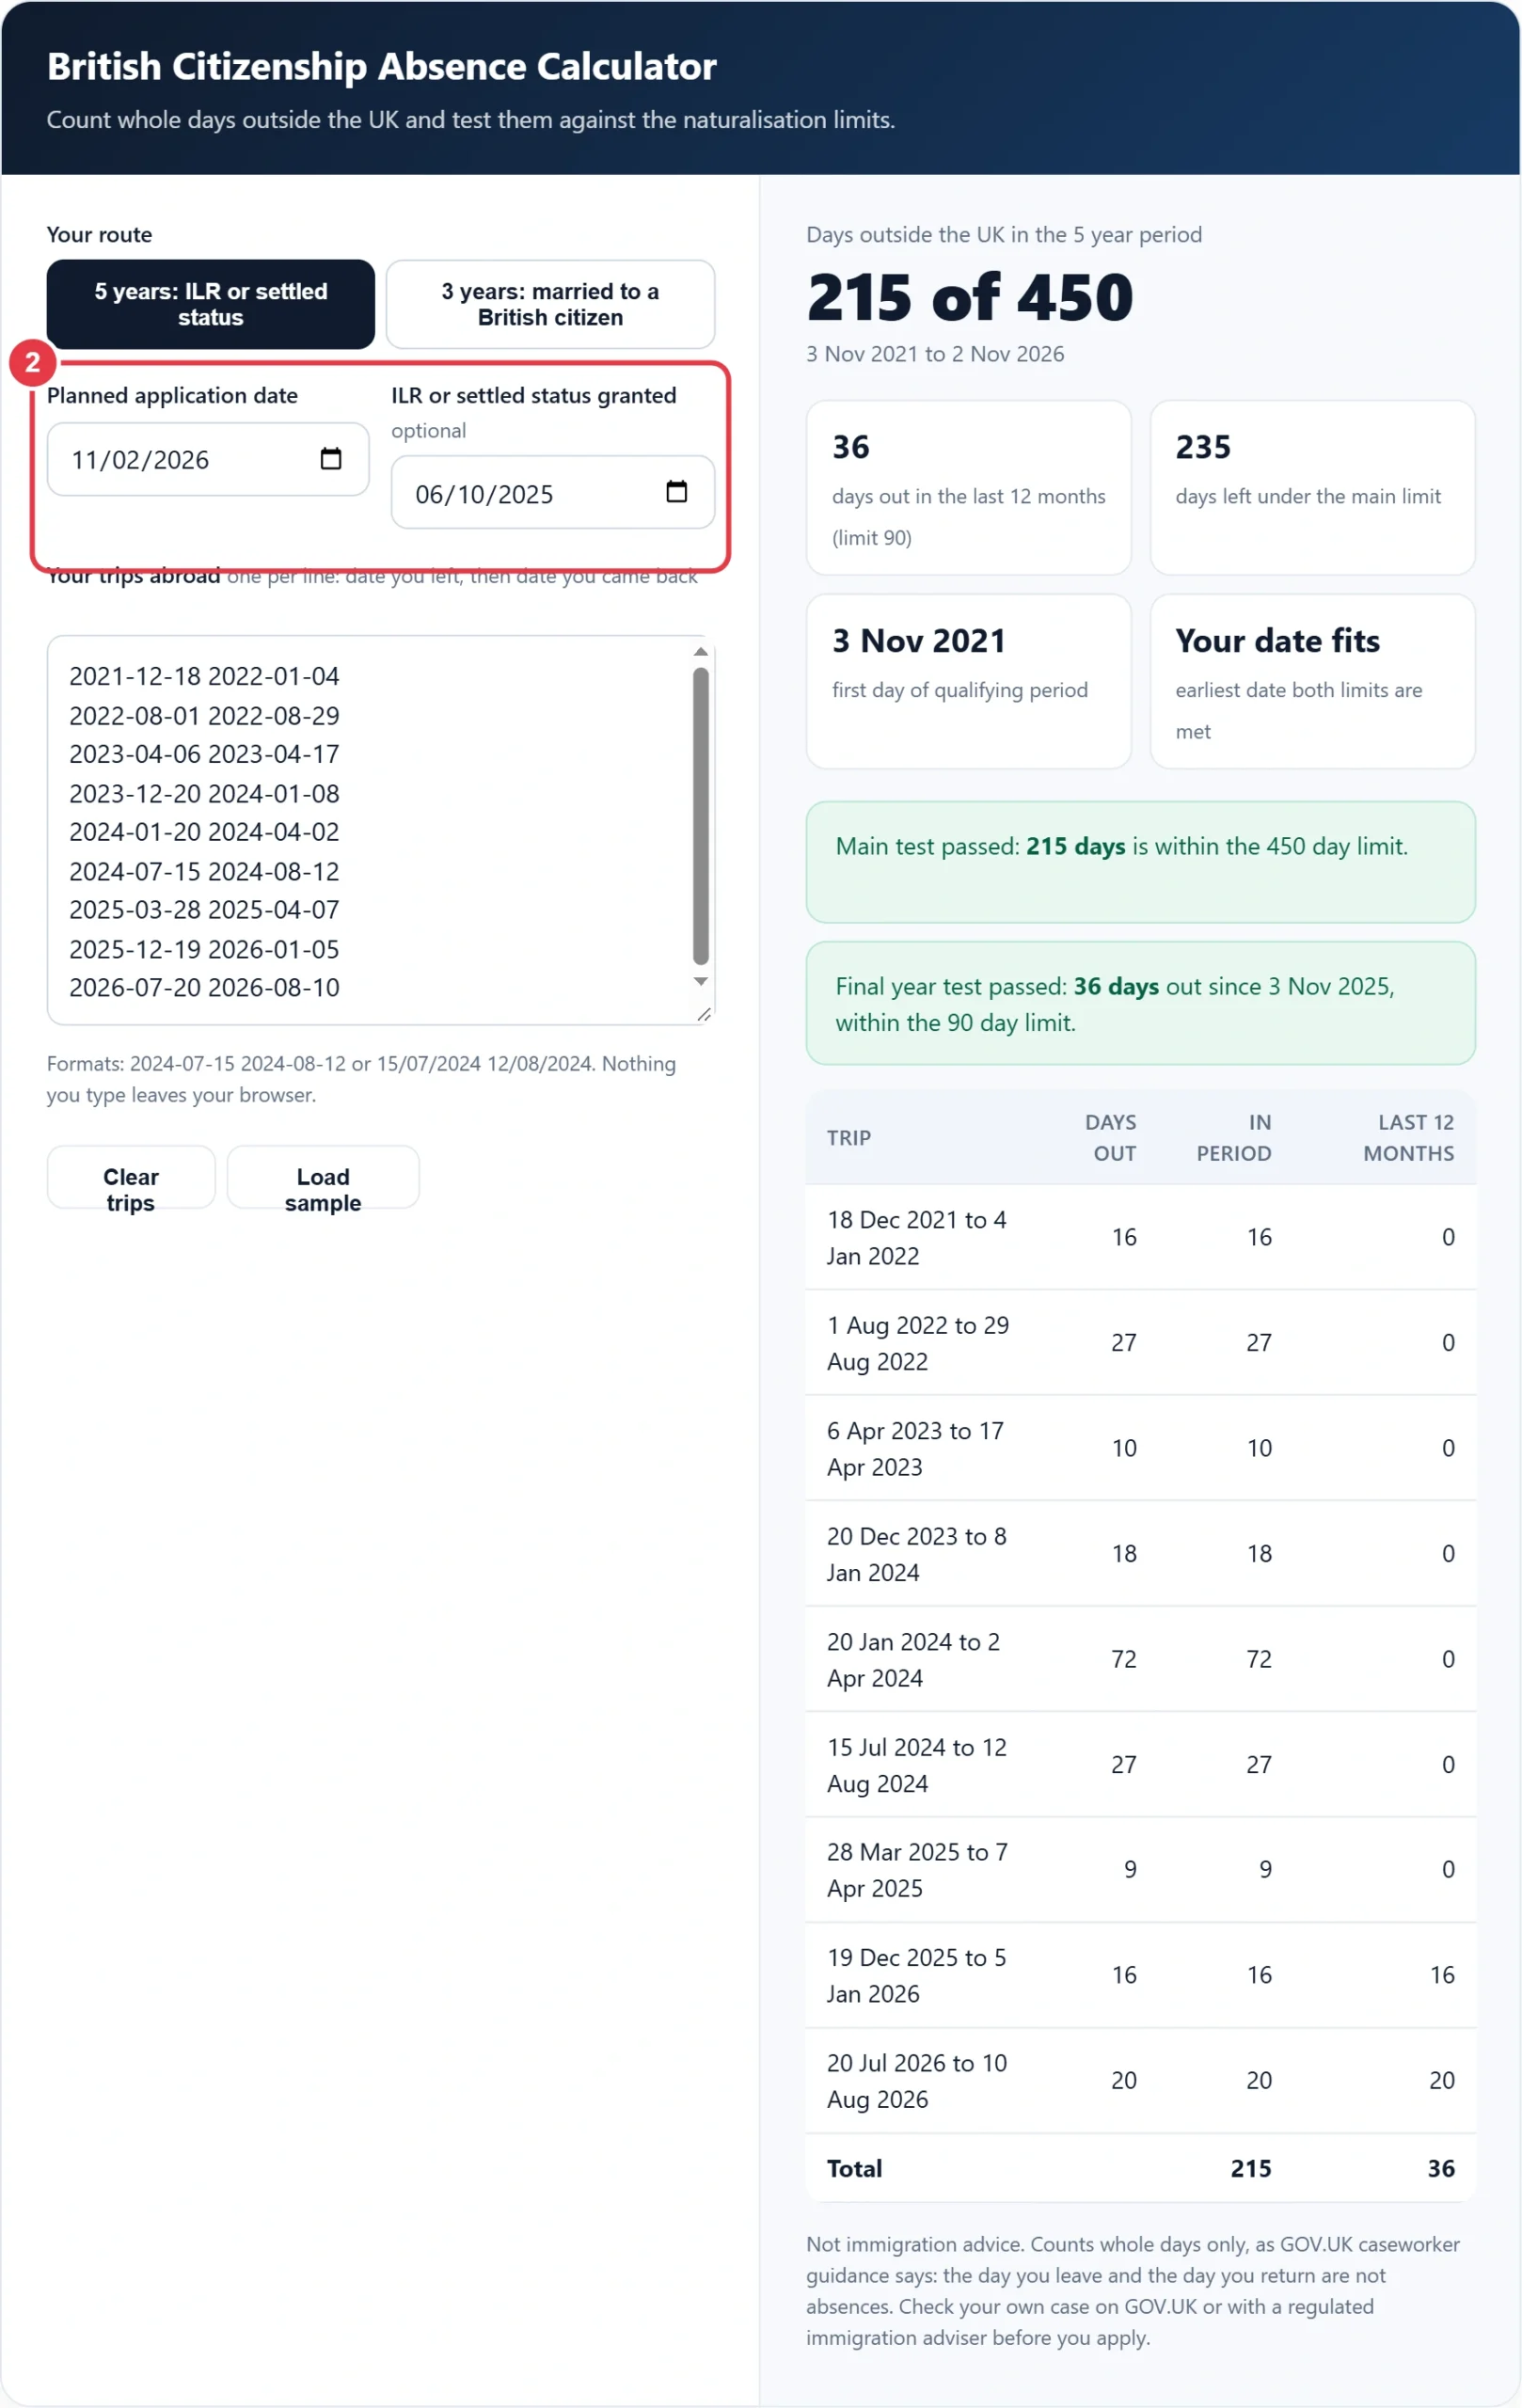The height and width of the screenshot is (2408, 1522).
Task: Click trip line 2025-03-28 2025-04-07
Action: (204, 910)
